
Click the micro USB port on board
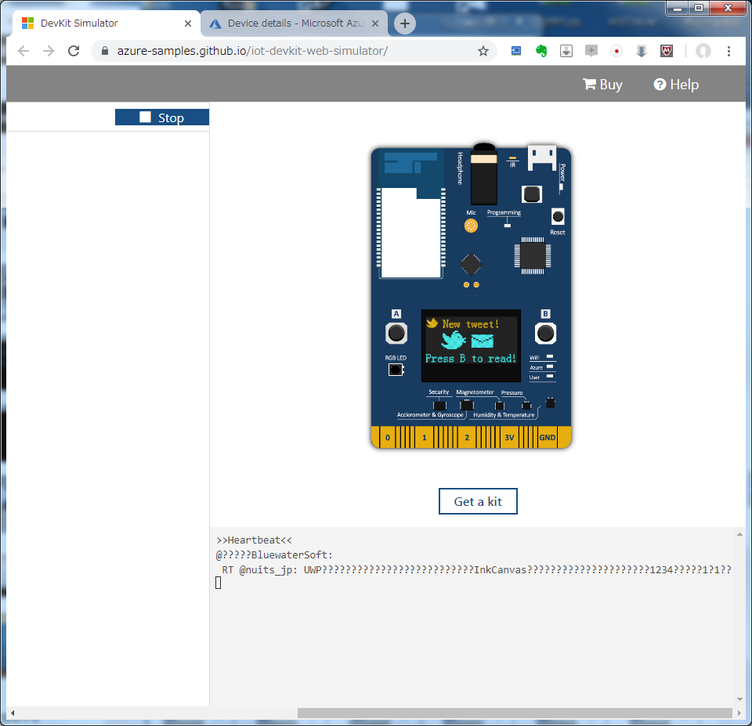[542, 157]
